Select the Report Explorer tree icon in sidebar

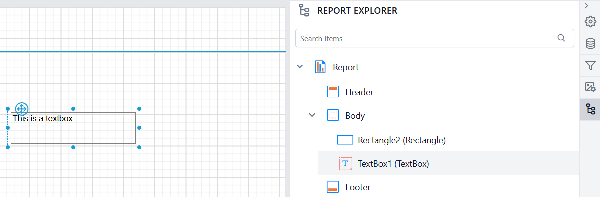coord(590,109)
